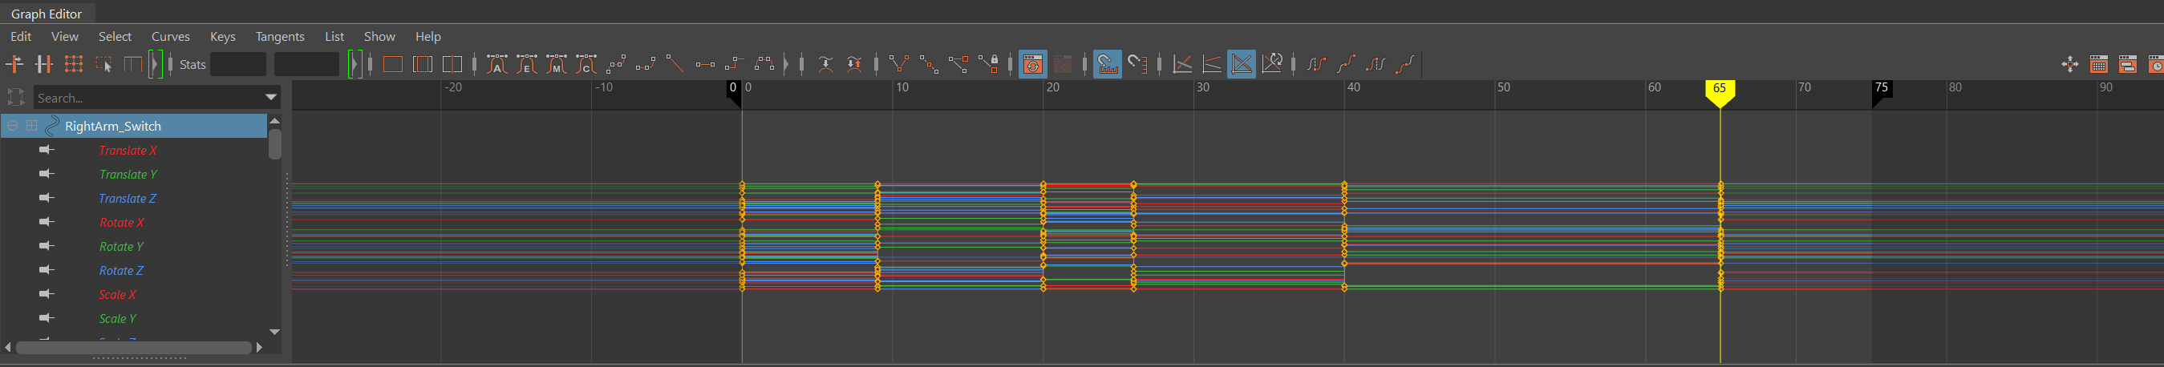The height and width of the screenshot is (367, 2164).
Task: Collapse RightArm_Switch with minus icon
Action: point(13,126)
